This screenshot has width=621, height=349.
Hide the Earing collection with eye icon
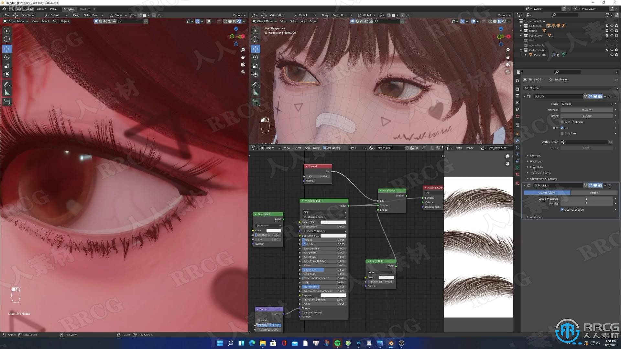pos(612,31)
